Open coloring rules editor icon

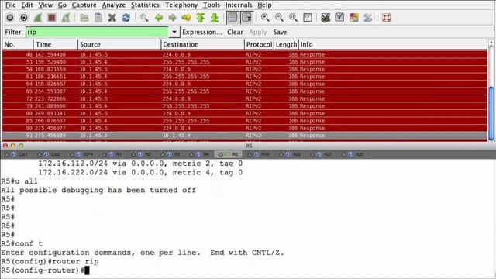(x=353, y=18)
